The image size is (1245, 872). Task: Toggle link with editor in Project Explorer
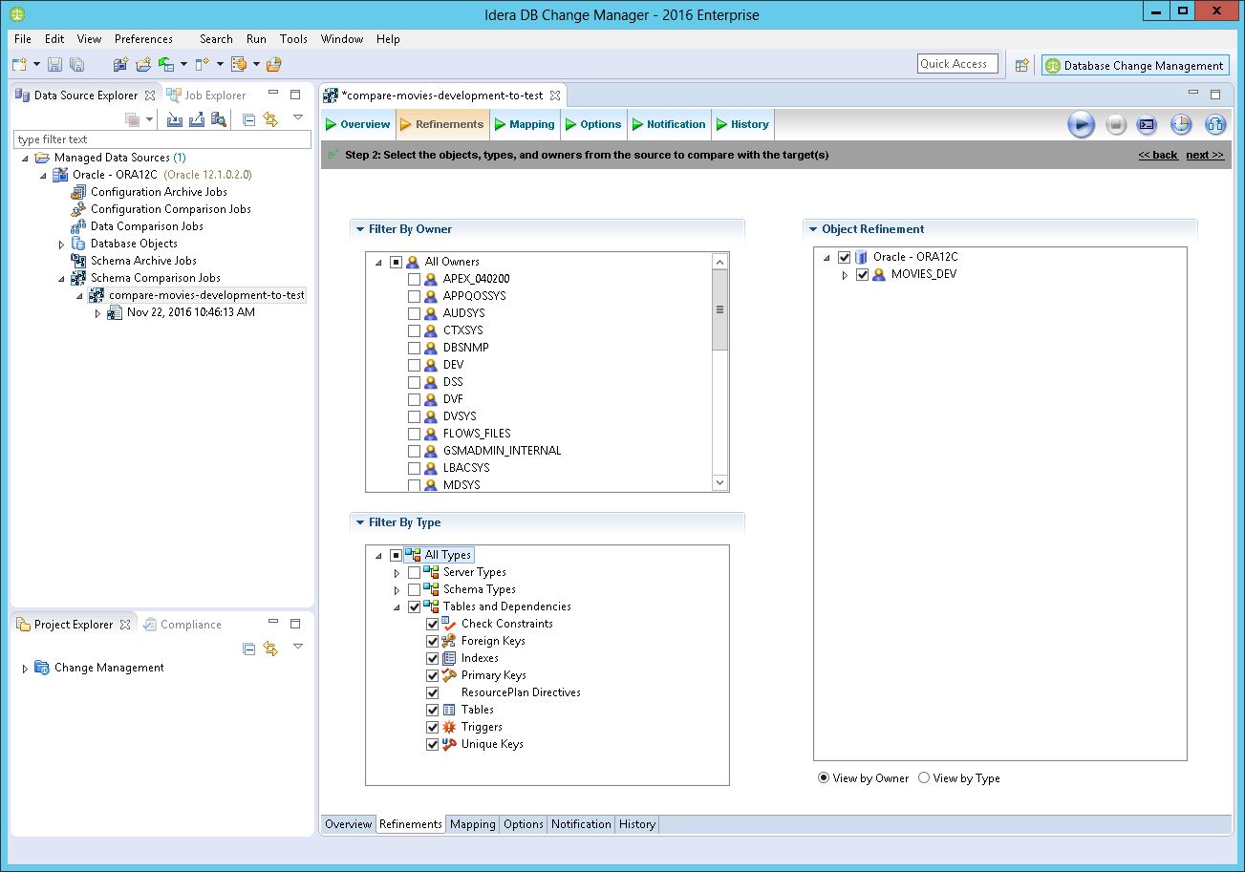[270, 649]
